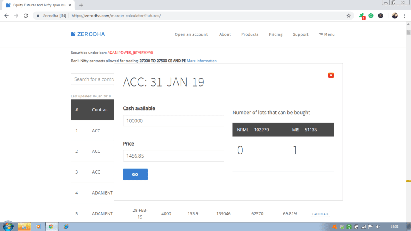Click inside the Price input field

[173, 156]
